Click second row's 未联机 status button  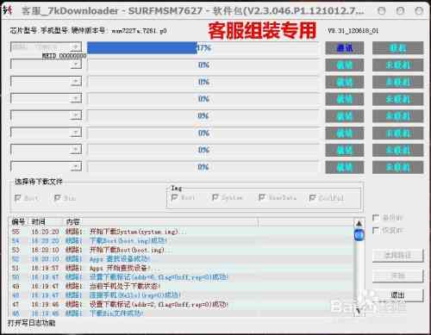tap(398, 65)
